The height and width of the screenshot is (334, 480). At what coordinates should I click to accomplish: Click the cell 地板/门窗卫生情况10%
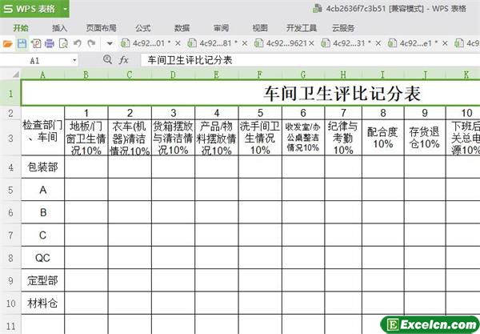tap(86, 138)
